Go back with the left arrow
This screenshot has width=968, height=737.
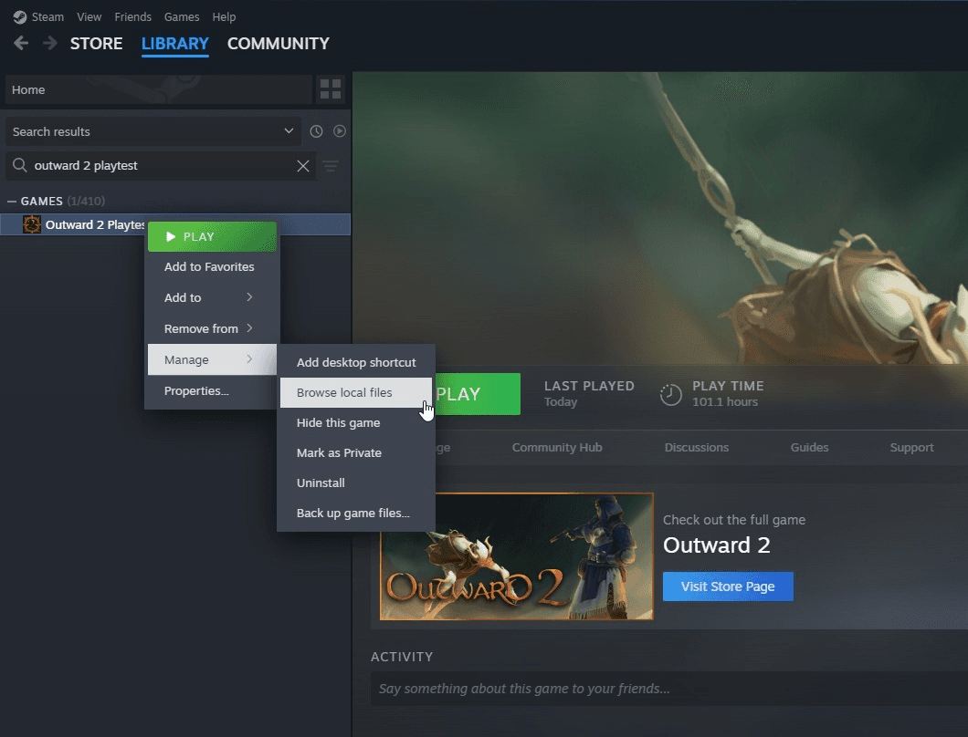[21, 43]
